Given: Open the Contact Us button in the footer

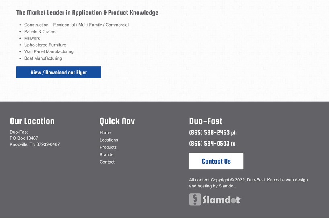Looking at the screenshot, I should coord(216,161).
